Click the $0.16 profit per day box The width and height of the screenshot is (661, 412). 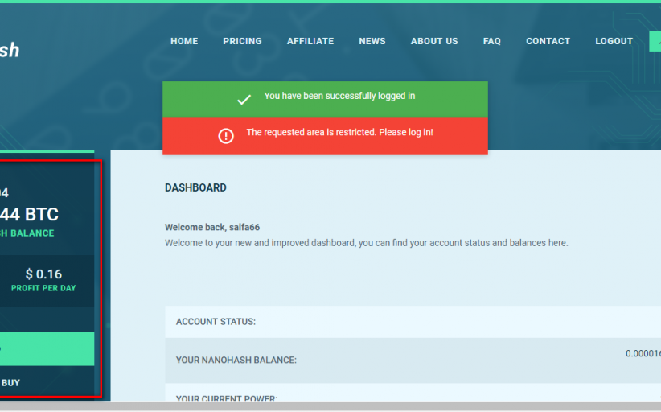44,280
